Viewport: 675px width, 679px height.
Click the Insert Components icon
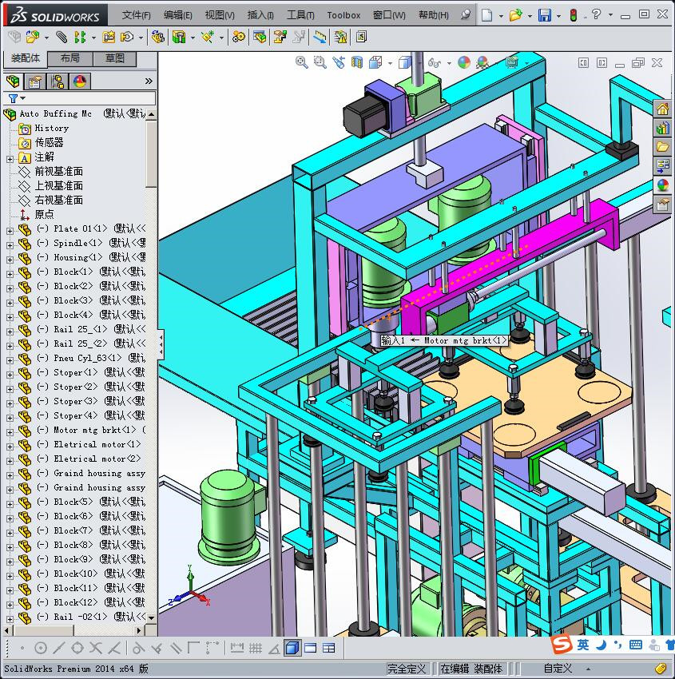33,38
